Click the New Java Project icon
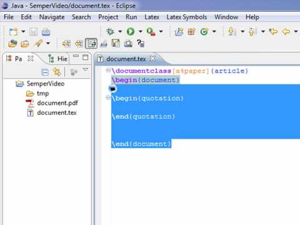The width and height of the screenshot is (300, 225). (x=179, y=32)
